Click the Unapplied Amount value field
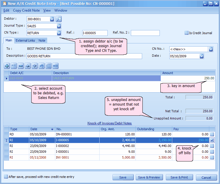 [199, 118]
